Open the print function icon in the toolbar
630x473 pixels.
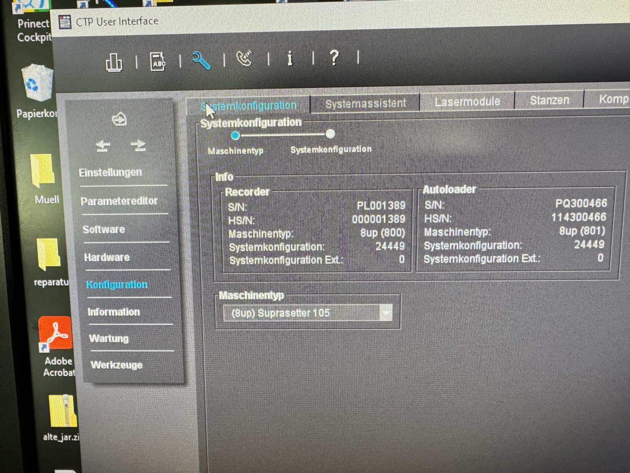click(x=114, y=61)
